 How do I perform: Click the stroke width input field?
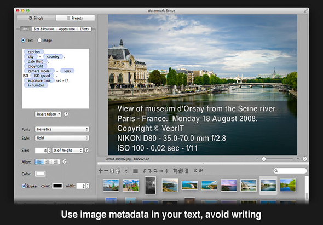(x=81, y=186)
